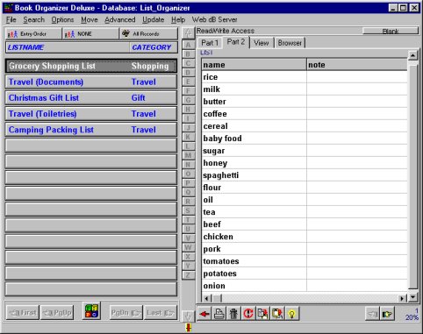Click the 'onion' cell in list
The image size is (423, 334).
pyautogui.click(x=254, y=286)
